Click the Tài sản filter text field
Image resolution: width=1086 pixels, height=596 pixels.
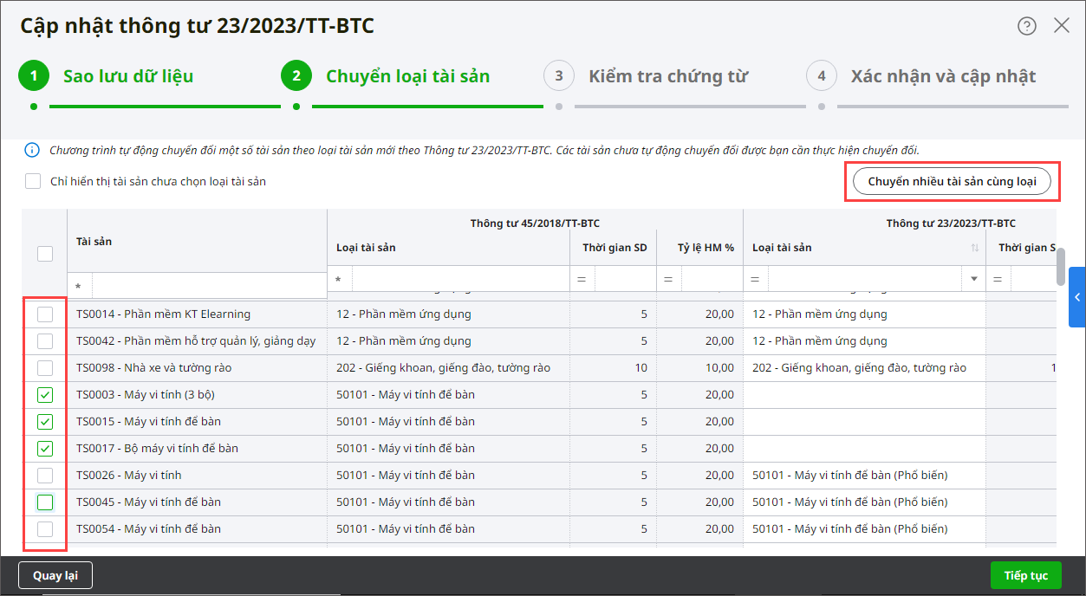point(208,285)
